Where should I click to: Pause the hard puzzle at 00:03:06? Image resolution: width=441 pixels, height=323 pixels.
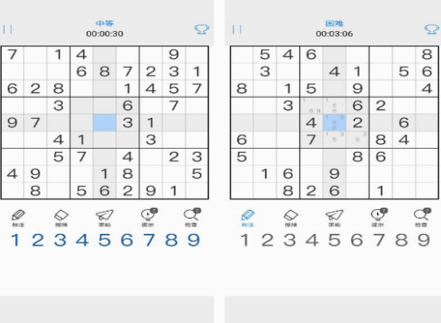[x=237, y=29]
